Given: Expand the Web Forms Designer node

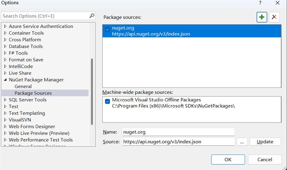Looking at the screenshot, I should coord(5,127).
